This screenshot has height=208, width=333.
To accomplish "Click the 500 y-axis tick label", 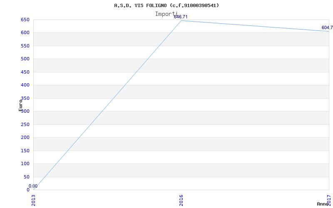I will (x=25, y=59).
